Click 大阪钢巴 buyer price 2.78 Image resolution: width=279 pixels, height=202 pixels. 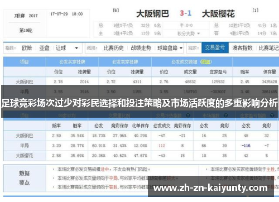[58, 81]
